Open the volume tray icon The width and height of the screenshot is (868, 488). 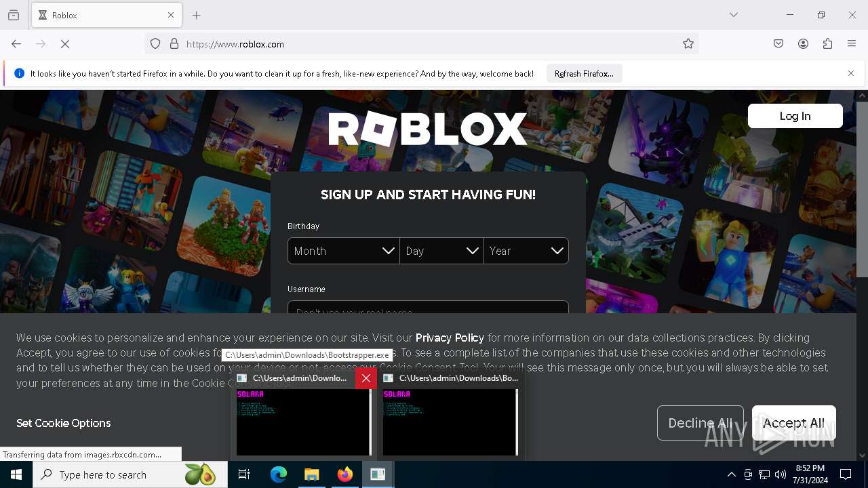pos(781,474)
